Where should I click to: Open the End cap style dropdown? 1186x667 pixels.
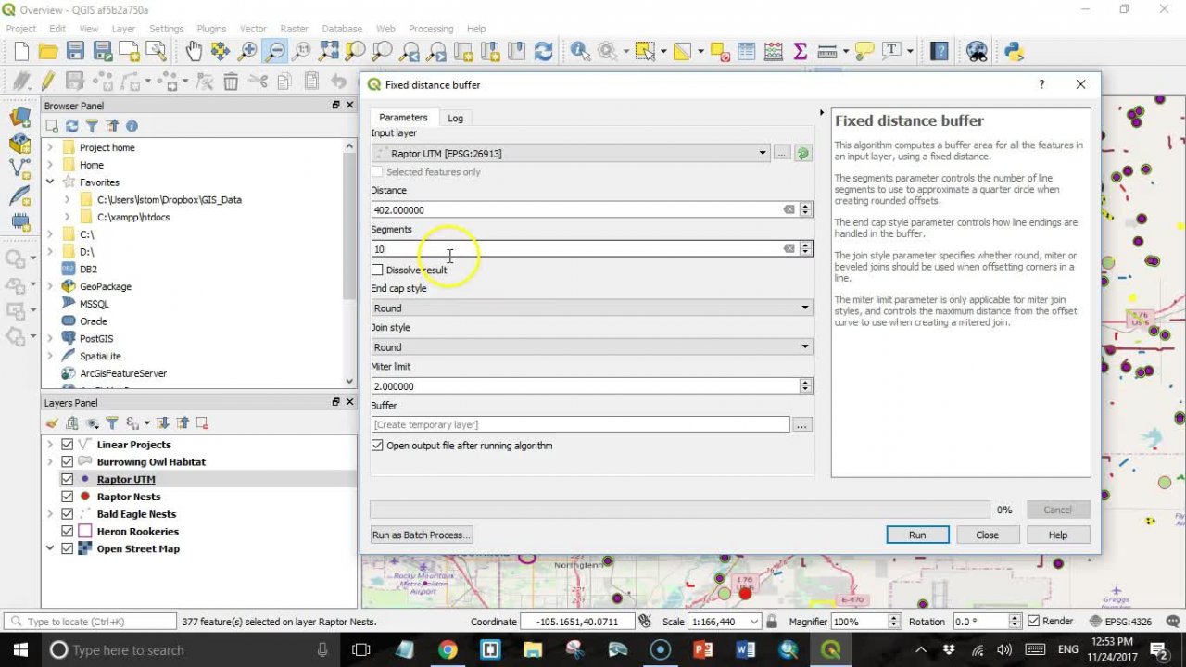click(x=591, y=308)
